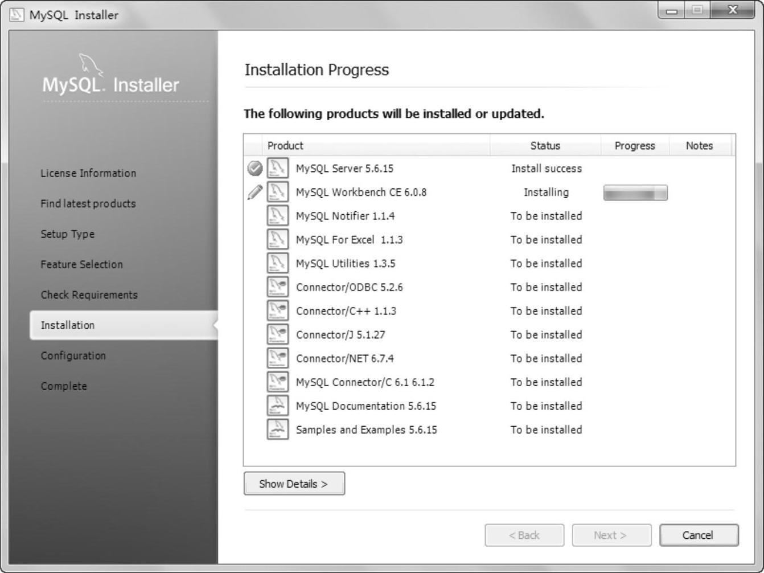Screen dimensions: 764x573
Task: Cancel the installation
Action: pos(699,535)
